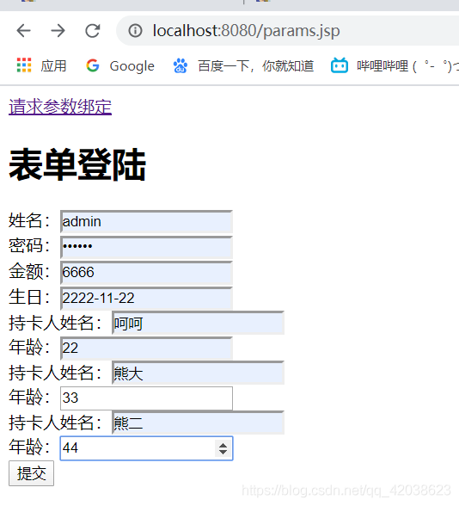Click the 年龄 field containing 22
The image size is (459, 506).
tap(146, 348)
